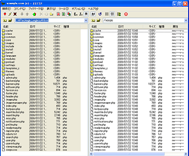
Task: Open the ブックマーク(B) menu
Action: [36, 9]
